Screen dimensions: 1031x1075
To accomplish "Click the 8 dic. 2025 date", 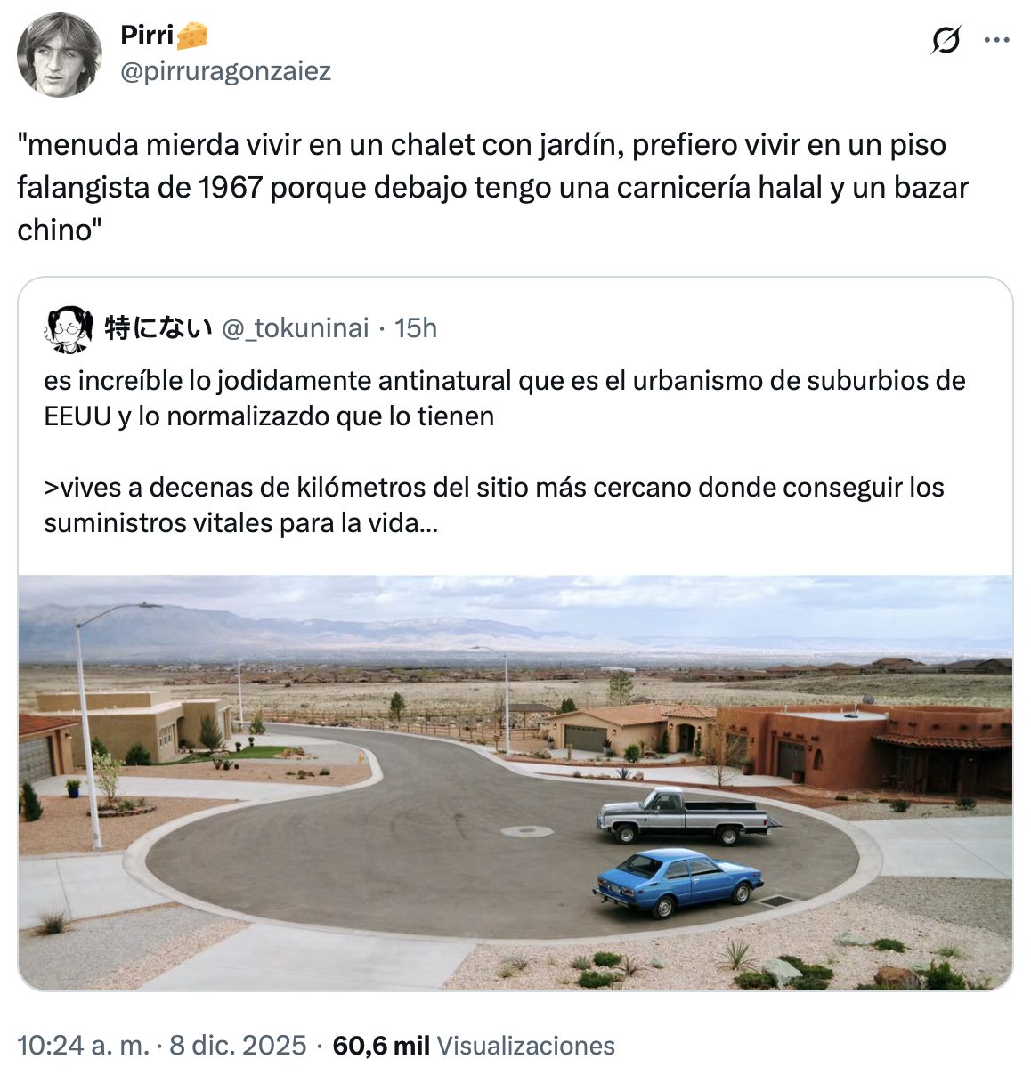I will 238,1046.
